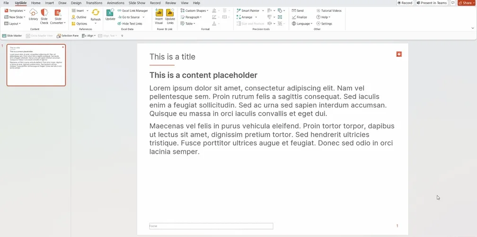
Task: Toggle Hide Text Links
Action: pos(130,24)
